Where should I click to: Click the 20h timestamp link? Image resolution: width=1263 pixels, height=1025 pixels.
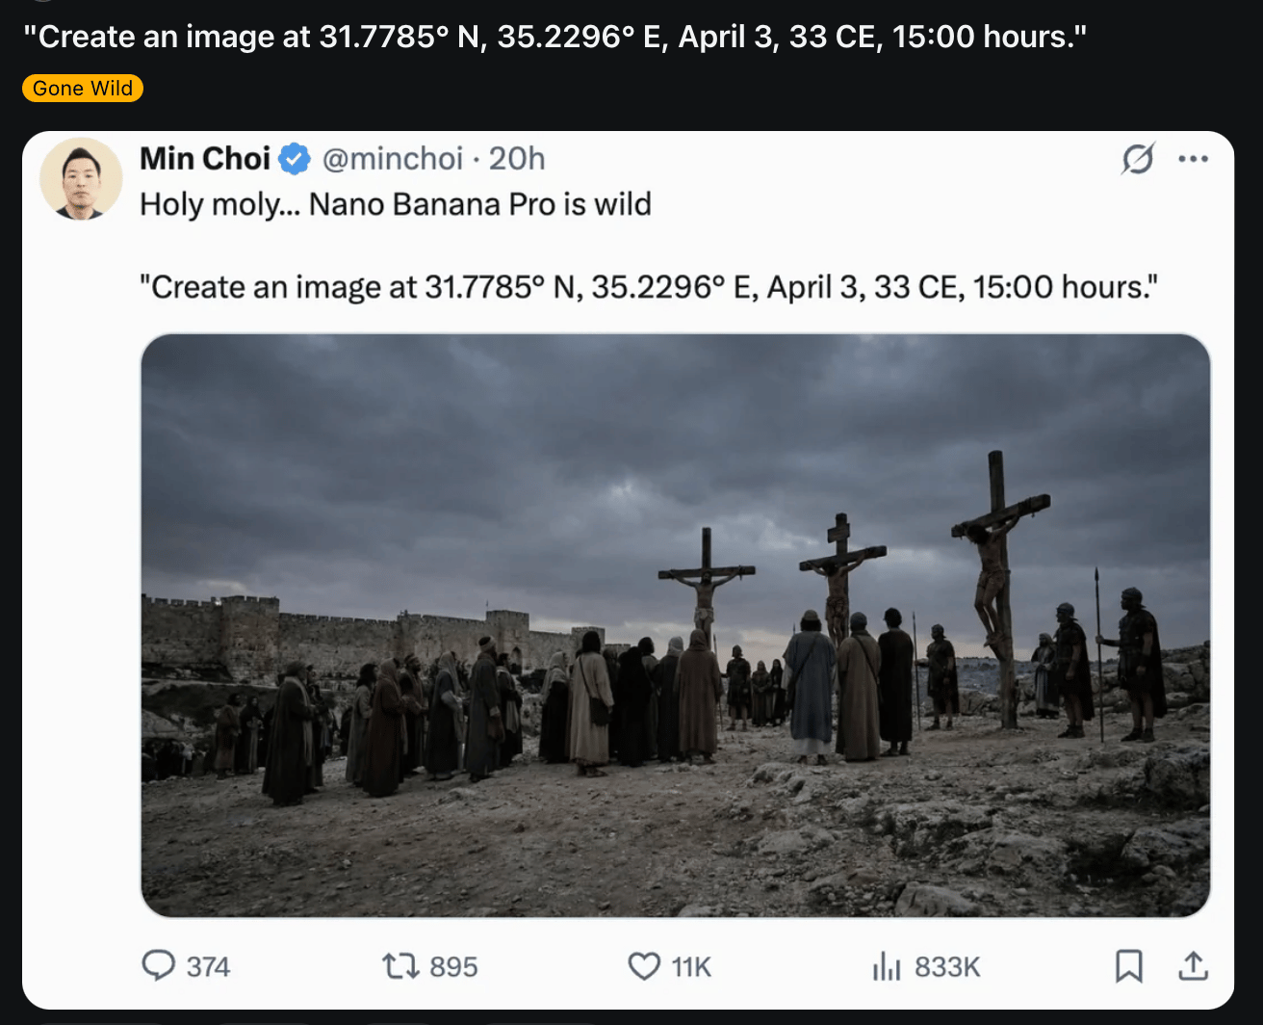(517, 159)
